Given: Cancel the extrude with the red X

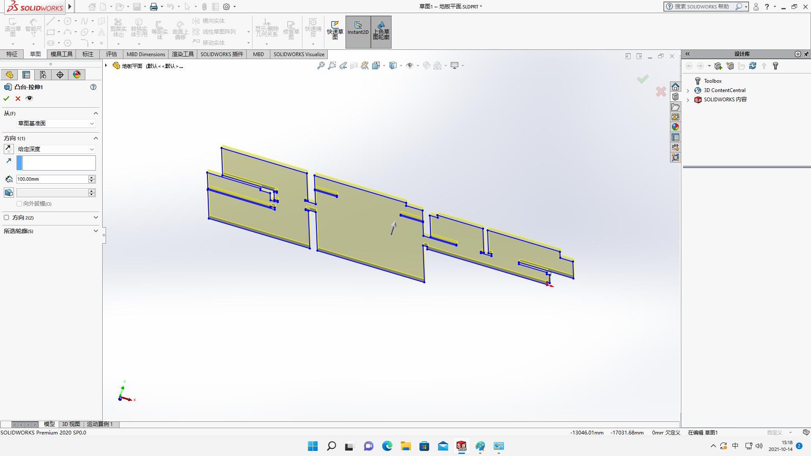Looking at the screenshot, I should [18, 98].
